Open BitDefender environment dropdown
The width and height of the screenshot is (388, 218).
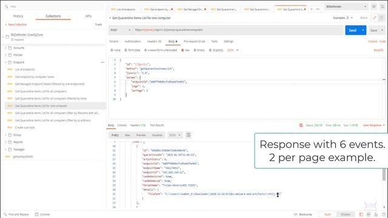click(x=346, y=7)
